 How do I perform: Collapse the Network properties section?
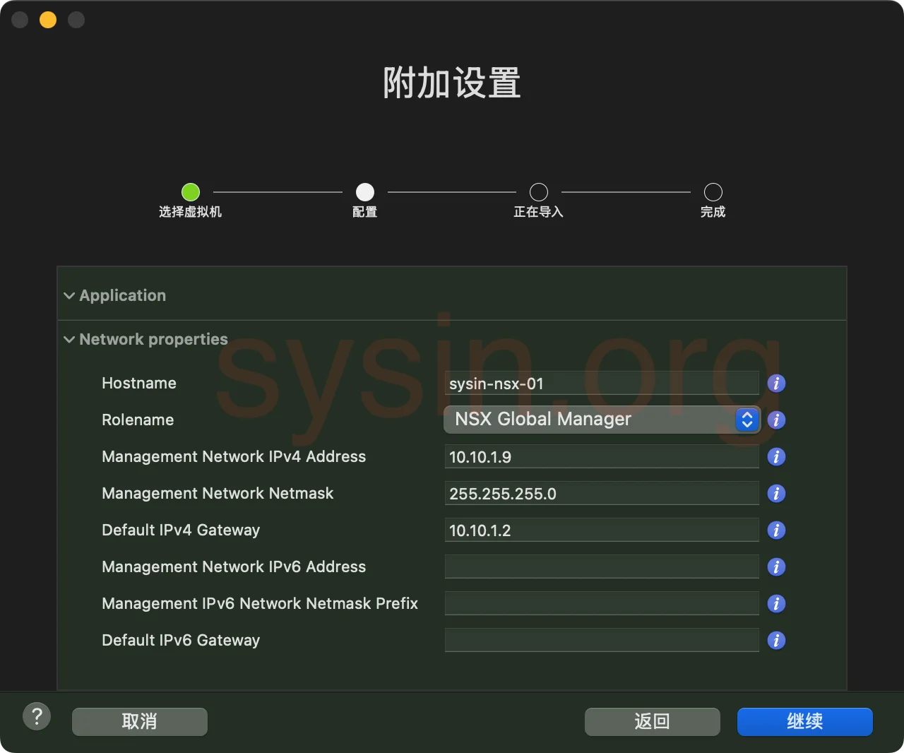click(x=69, y=340)
